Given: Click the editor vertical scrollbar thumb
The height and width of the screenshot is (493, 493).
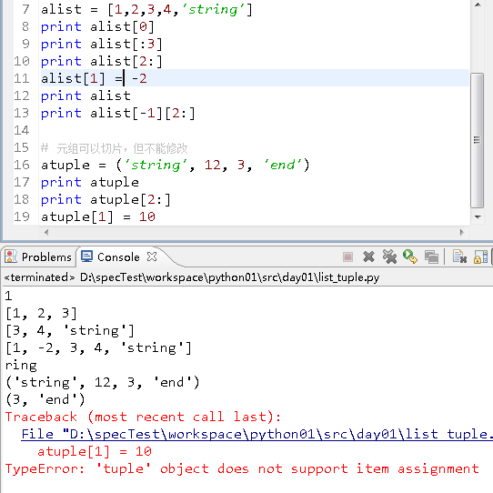Looking at the screenshot, I should (x=477, y=140).
